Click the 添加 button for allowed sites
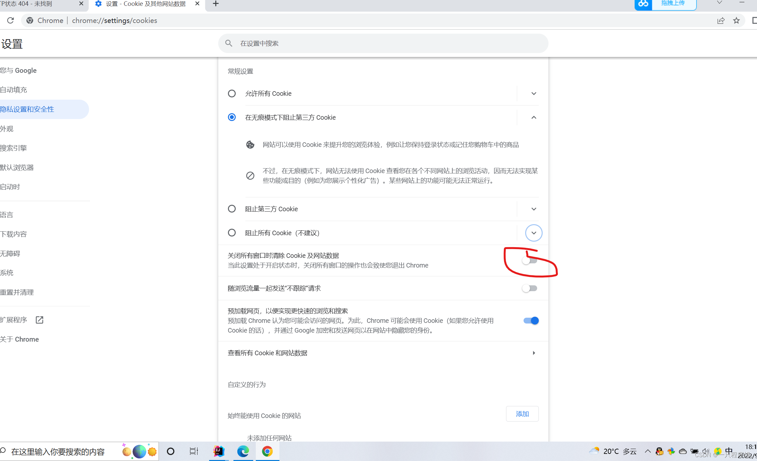Image resolution: width=757 pixels, height=461 pixels. point(522,414)
